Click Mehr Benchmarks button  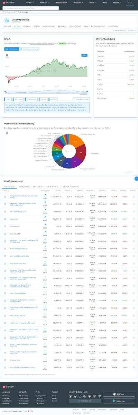(x=82, y=99)
